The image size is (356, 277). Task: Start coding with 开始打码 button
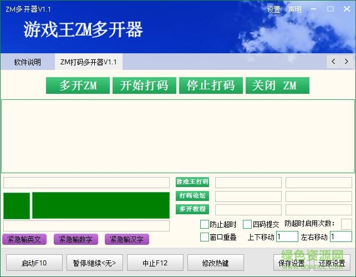click(144, 85)
